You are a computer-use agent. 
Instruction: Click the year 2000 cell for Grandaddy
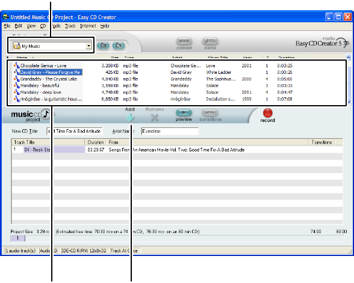pos(246,79)
